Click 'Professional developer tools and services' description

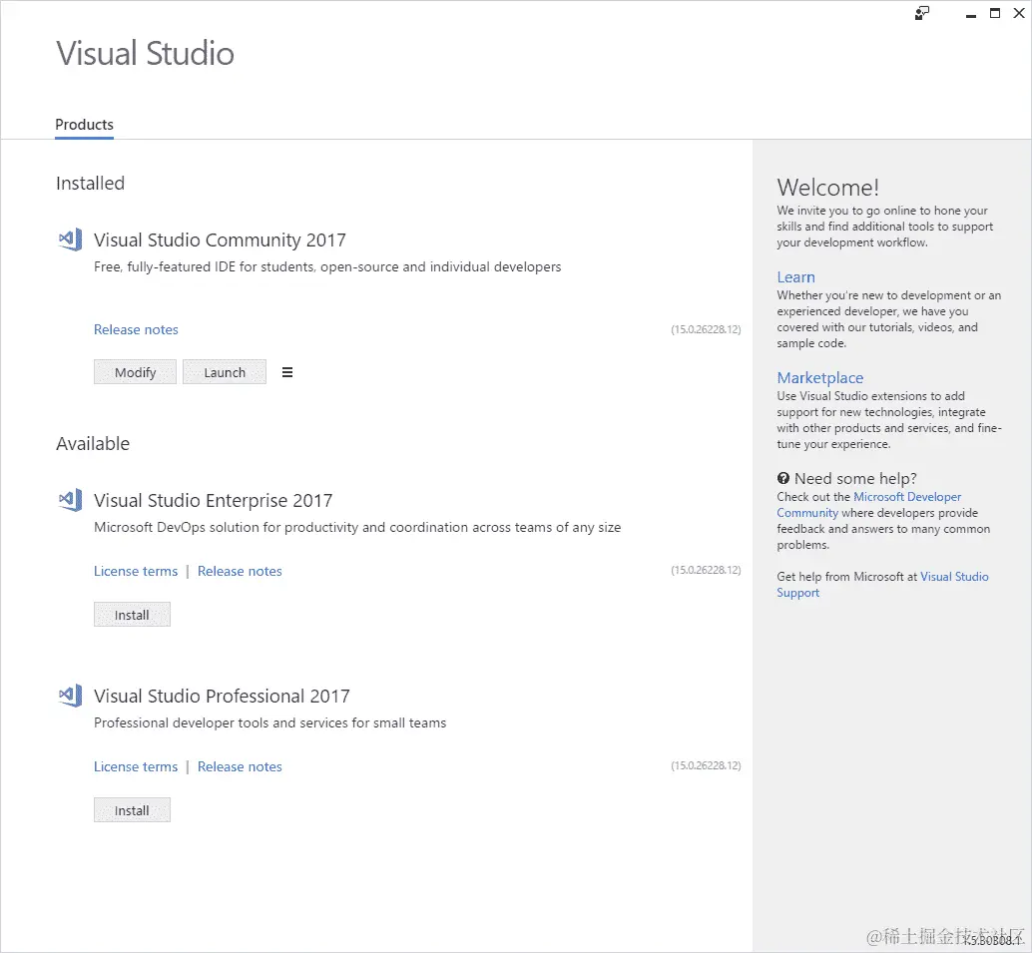point(269,722)
